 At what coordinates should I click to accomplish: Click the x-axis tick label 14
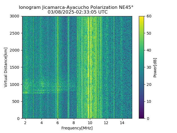coord(122,123)
